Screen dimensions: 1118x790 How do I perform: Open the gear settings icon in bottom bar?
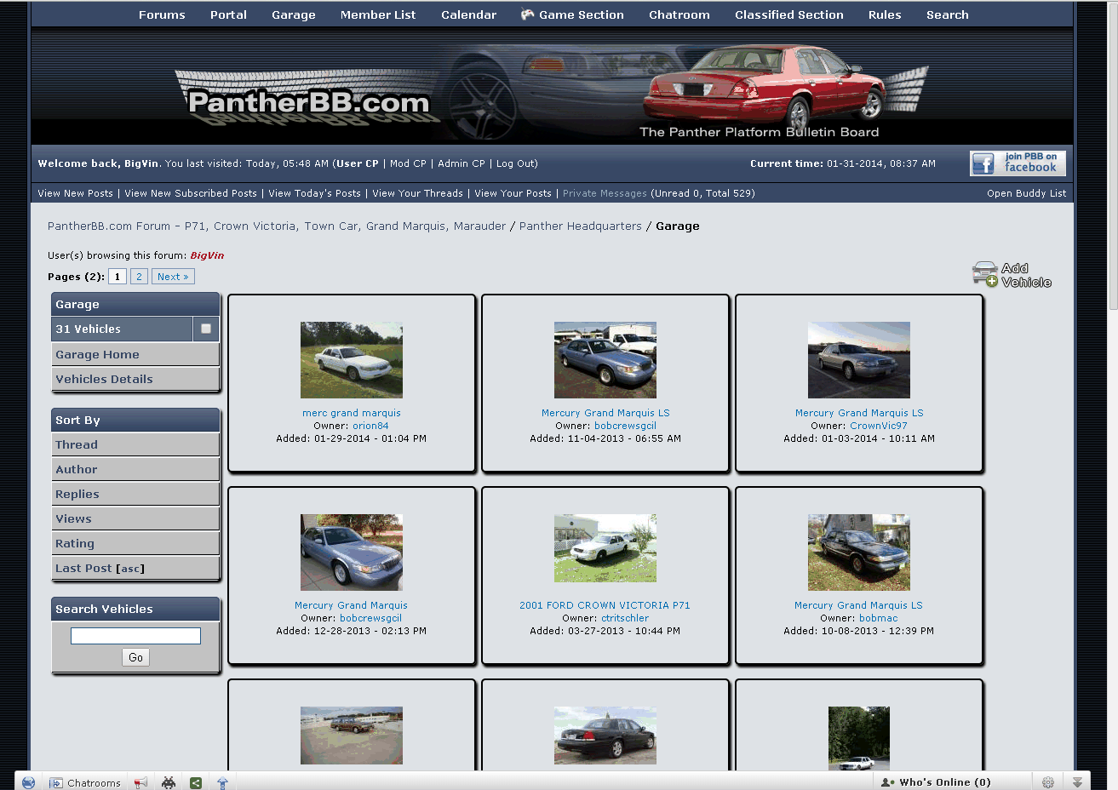(1048, 782)
